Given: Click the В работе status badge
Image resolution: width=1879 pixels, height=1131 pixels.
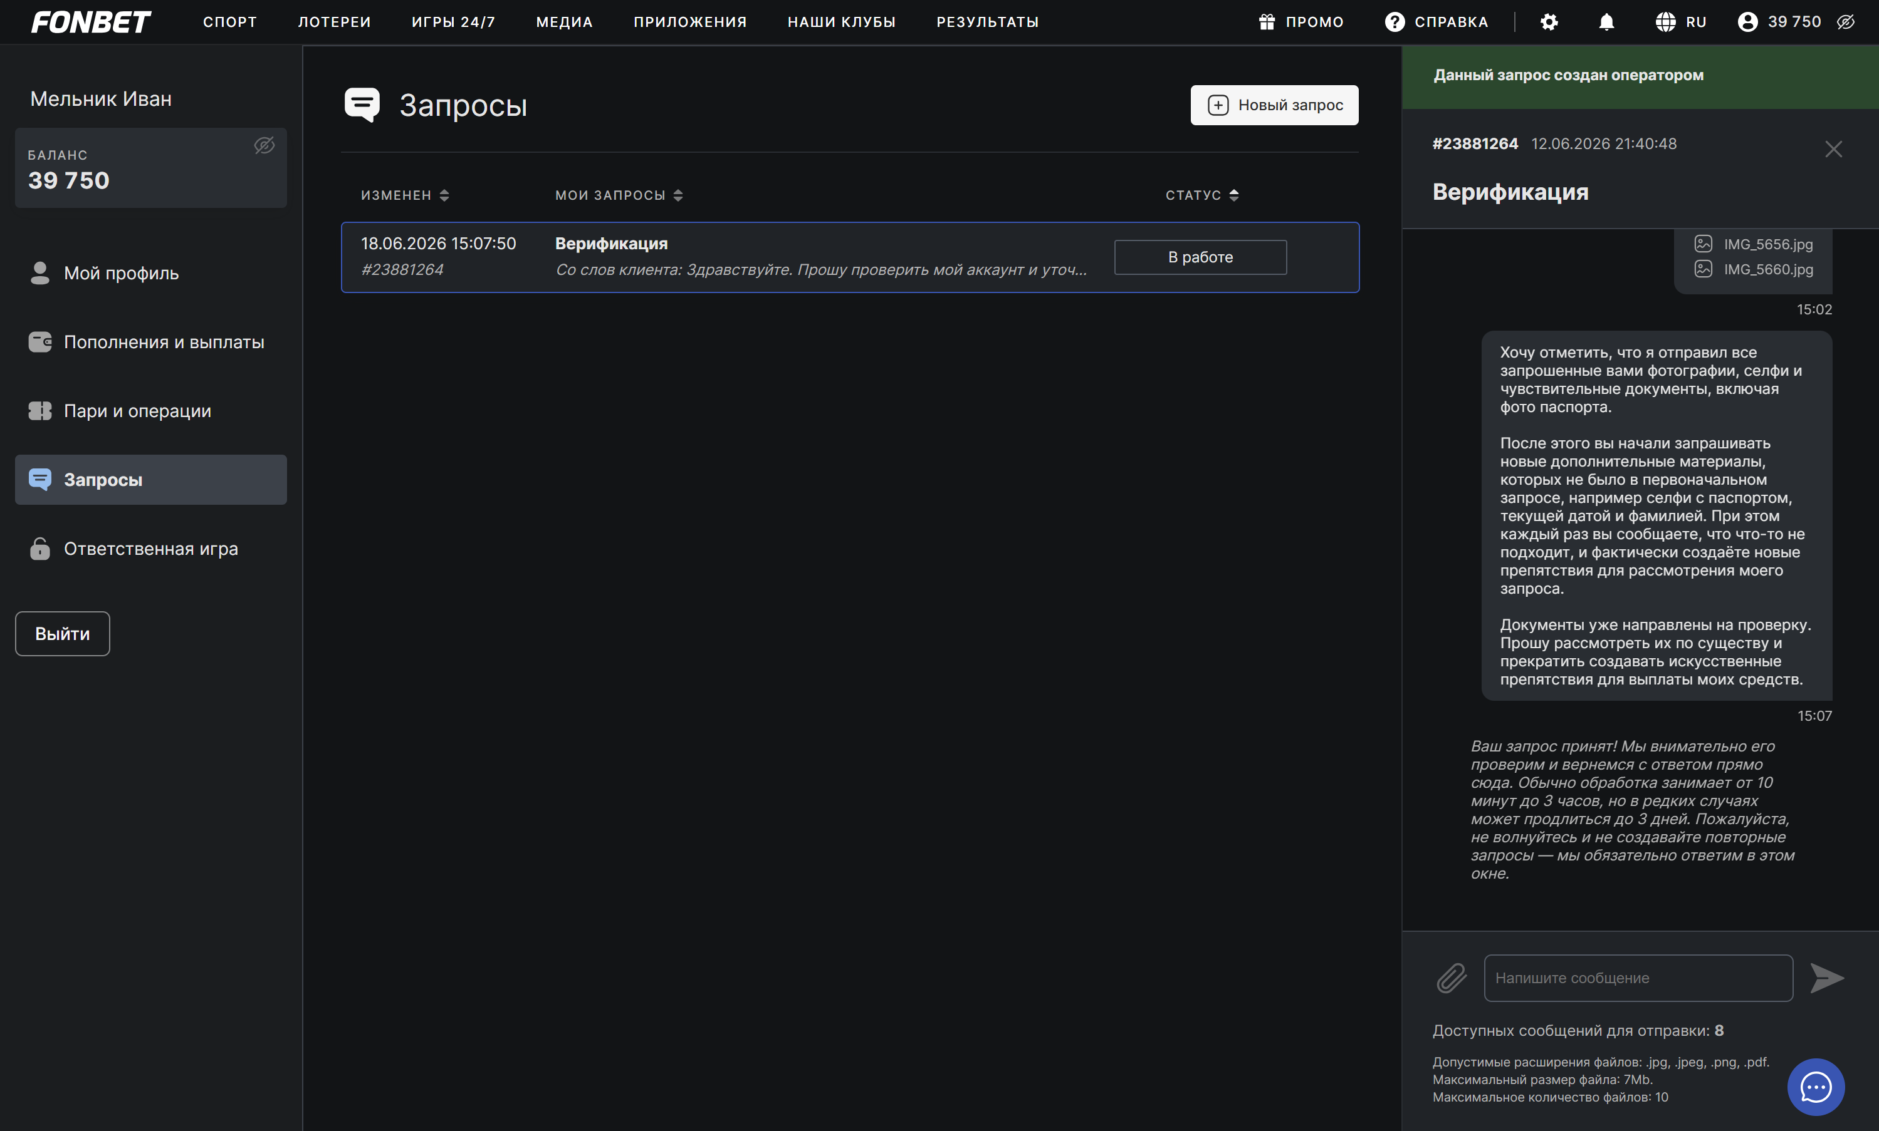Looking at the screenshot, I should pos(1200,257).
